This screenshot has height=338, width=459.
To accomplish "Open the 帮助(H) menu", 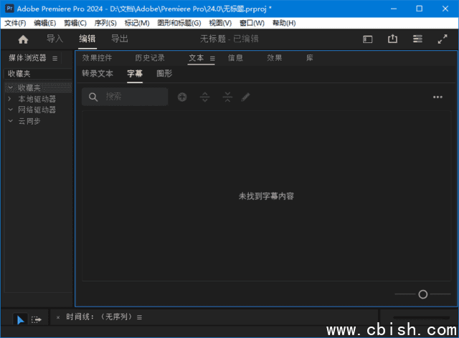I will pos(284,23).
